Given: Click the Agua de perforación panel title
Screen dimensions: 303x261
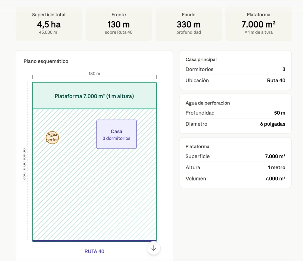Looking at the screenshot, I should pos(207,103).
